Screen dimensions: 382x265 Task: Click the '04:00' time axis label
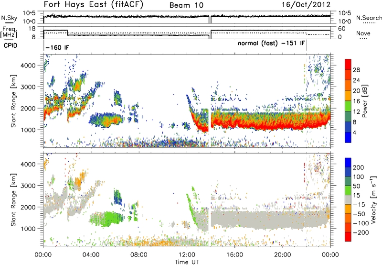(91, 255)
